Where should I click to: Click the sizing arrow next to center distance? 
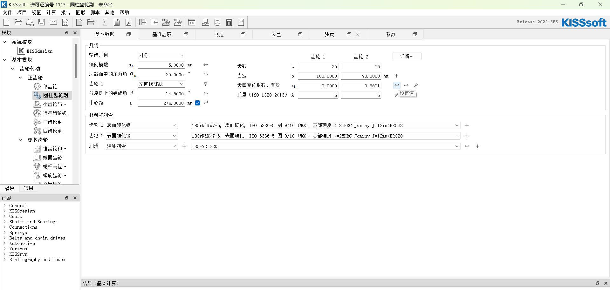(x=206, y=103)
